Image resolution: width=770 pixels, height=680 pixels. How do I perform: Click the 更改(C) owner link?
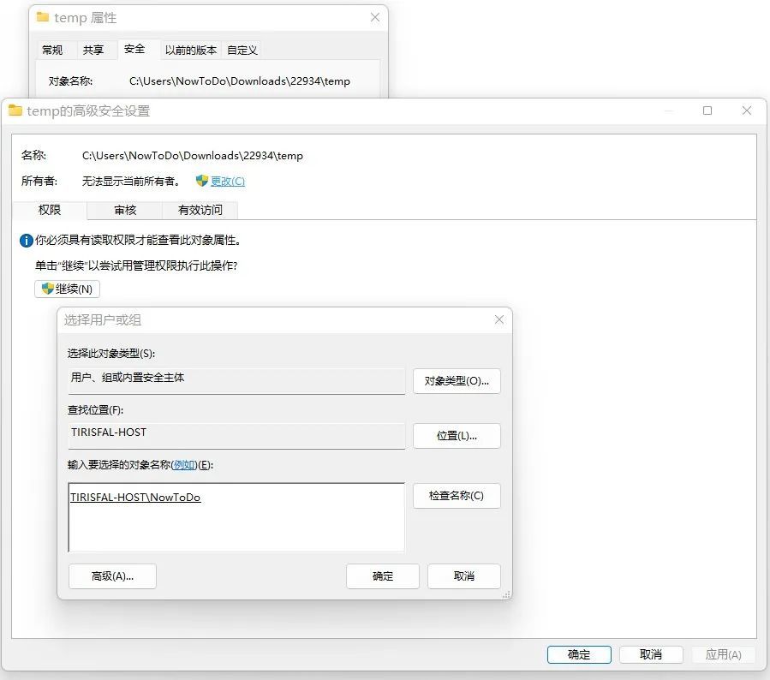(227, 182)
